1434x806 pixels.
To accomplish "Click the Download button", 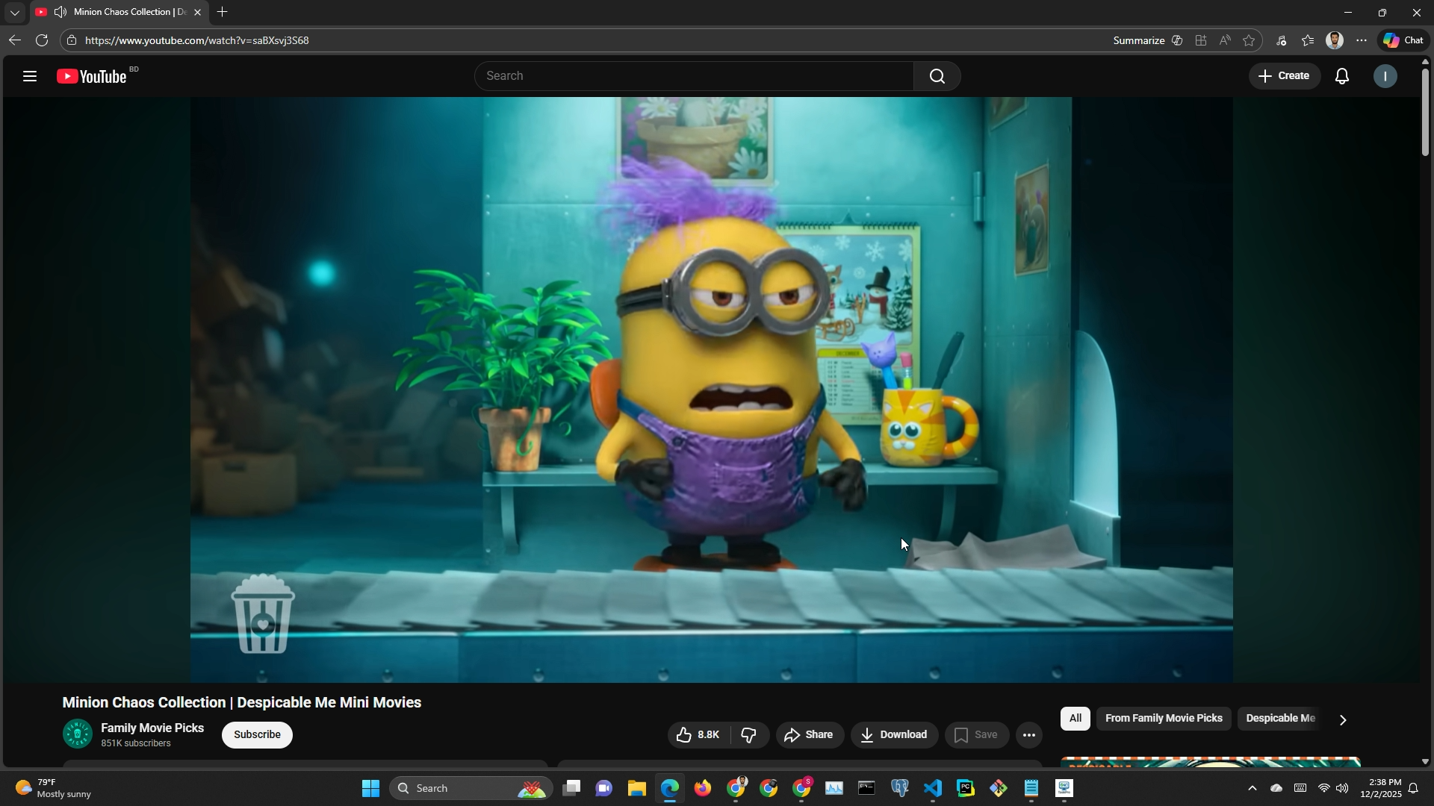I will 894,735.
